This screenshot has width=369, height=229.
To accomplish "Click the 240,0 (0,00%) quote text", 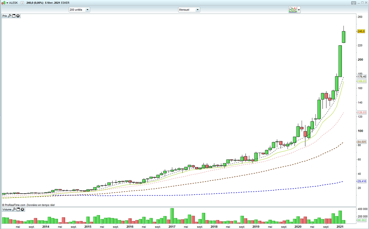I will 35,3.
